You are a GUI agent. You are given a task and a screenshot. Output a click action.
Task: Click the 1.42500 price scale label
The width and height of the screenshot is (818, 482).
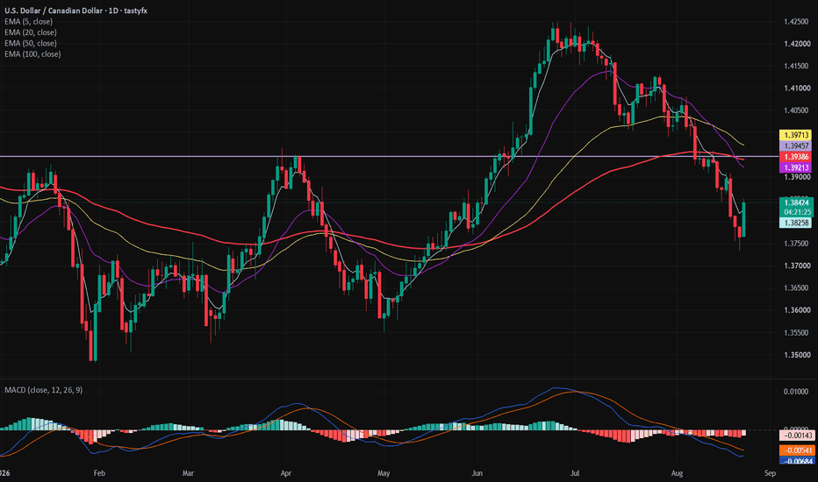(797, 22)
